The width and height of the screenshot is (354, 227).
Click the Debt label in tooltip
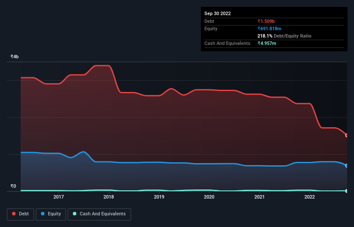click(209, 21)
